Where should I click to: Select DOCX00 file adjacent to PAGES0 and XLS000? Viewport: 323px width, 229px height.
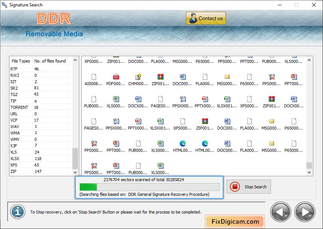coord(138,99)
